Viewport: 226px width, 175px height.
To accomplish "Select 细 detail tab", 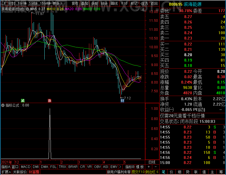I will click(x=180, y=172).
